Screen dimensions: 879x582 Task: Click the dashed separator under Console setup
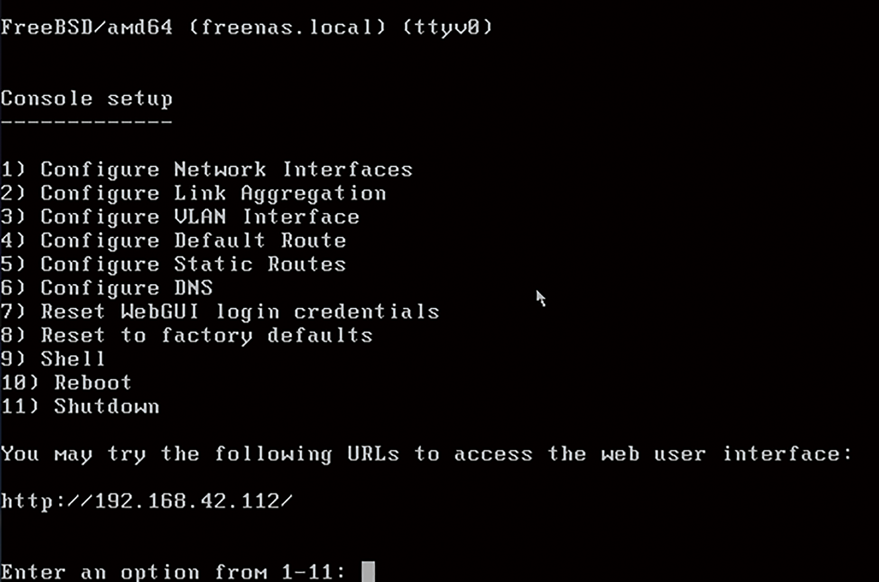point(86,122)
